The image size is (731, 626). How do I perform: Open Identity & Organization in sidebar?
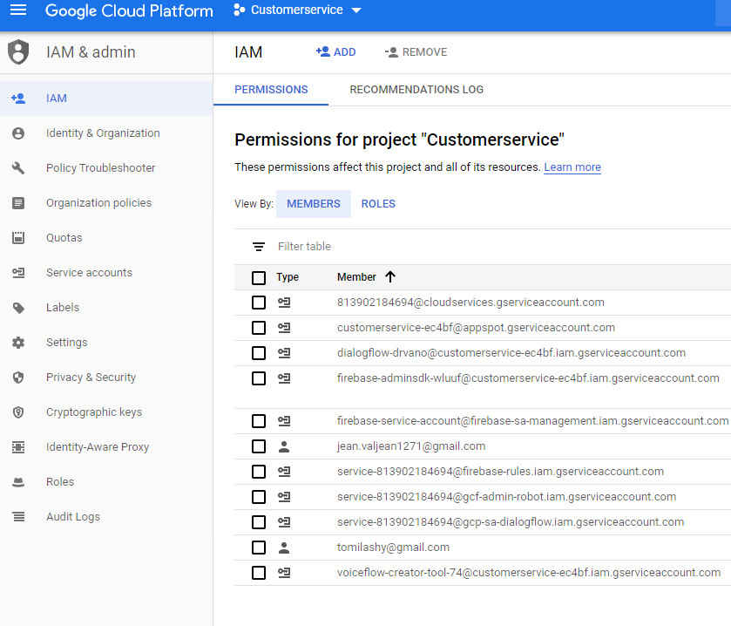click(x=106, y=133)
